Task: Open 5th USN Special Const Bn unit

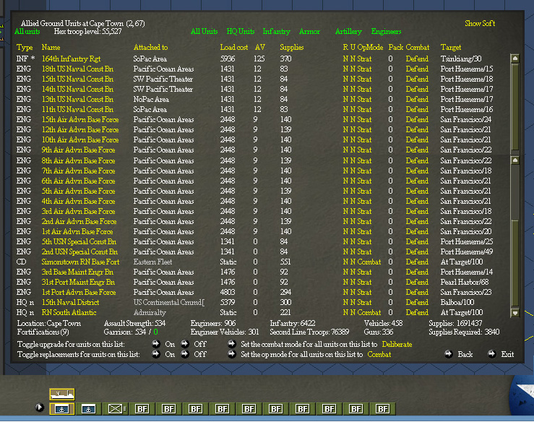Action: [x=79, y=242]
